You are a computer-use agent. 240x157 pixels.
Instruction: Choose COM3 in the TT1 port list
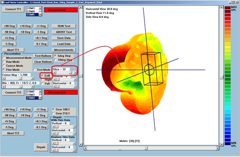(x=33, y=8)
